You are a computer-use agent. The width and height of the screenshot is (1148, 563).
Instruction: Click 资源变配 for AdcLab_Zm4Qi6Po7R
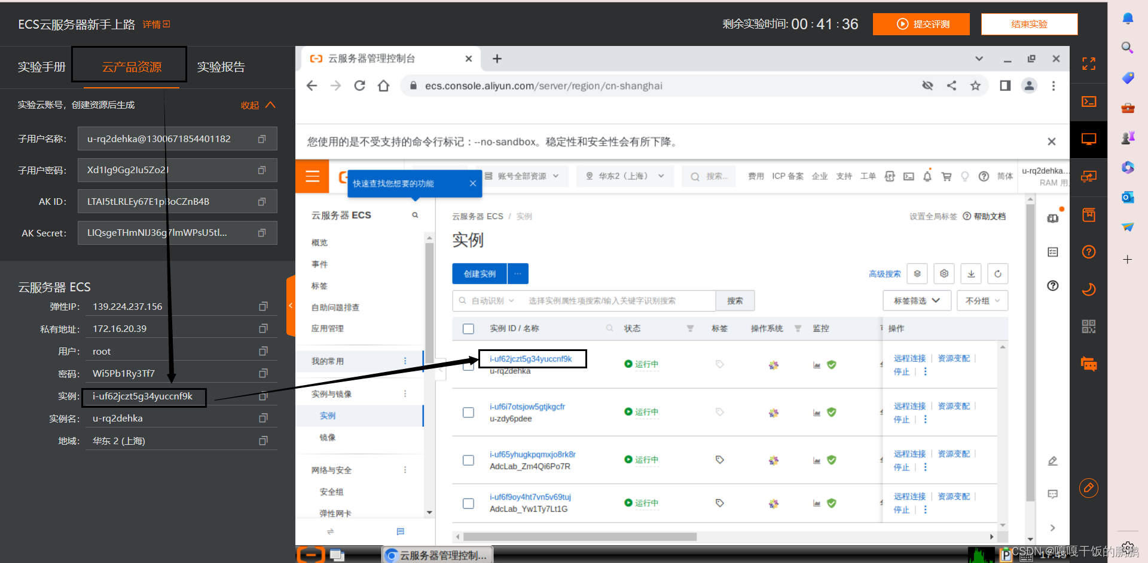(x=954, y=454)
